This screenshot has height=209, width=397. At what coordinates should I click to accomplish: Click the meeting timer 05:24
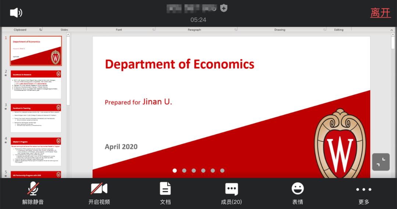(198, 20)
